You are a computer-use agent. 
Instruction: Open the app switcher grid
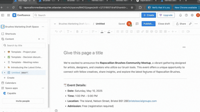click(8, 15)
